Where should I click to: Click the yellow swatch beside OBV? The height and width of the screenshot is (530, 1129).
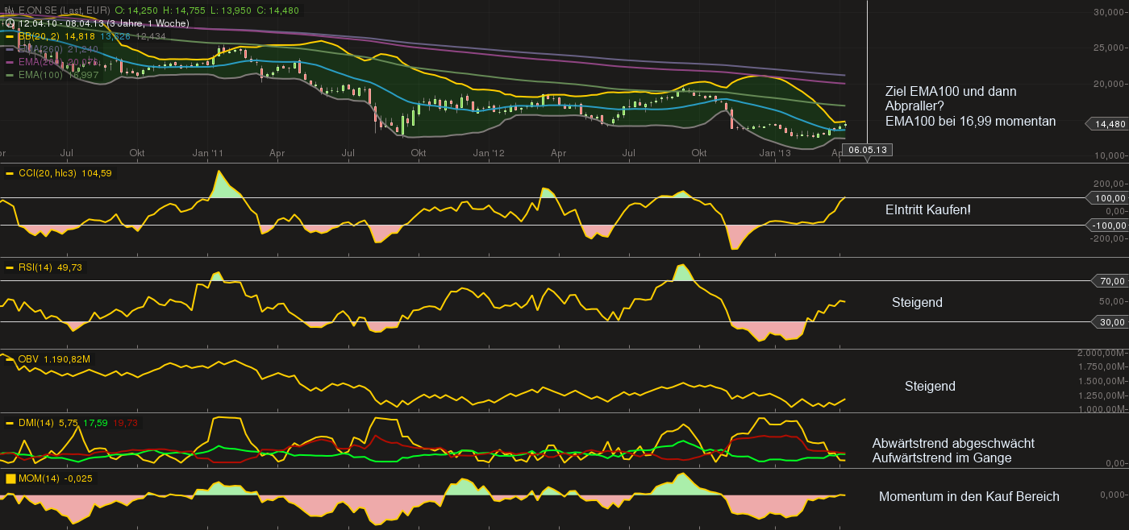click(10, 358)
